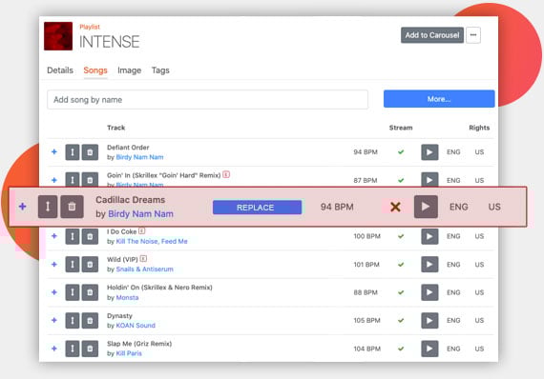Viewport: 544px width, 379px height.
Task: Play the Defiant Order track
Action: 429,152
